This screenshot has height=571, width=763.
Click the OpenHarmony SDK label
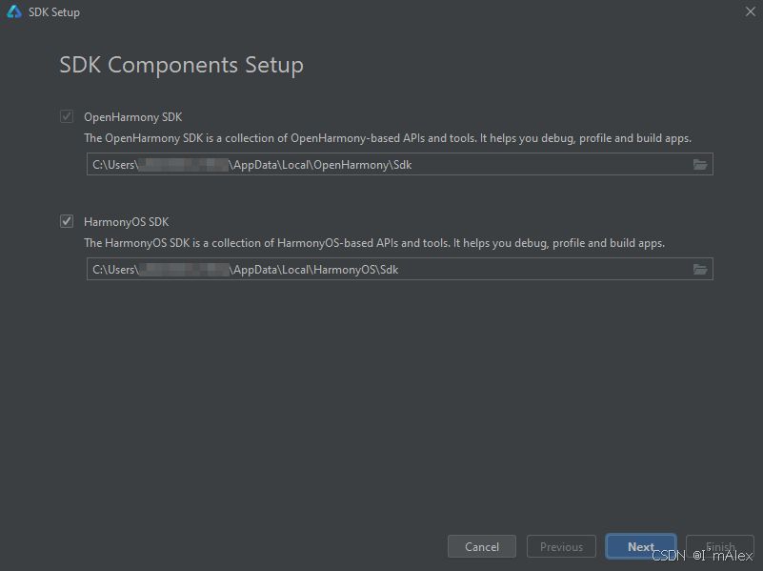click(132, 117)
